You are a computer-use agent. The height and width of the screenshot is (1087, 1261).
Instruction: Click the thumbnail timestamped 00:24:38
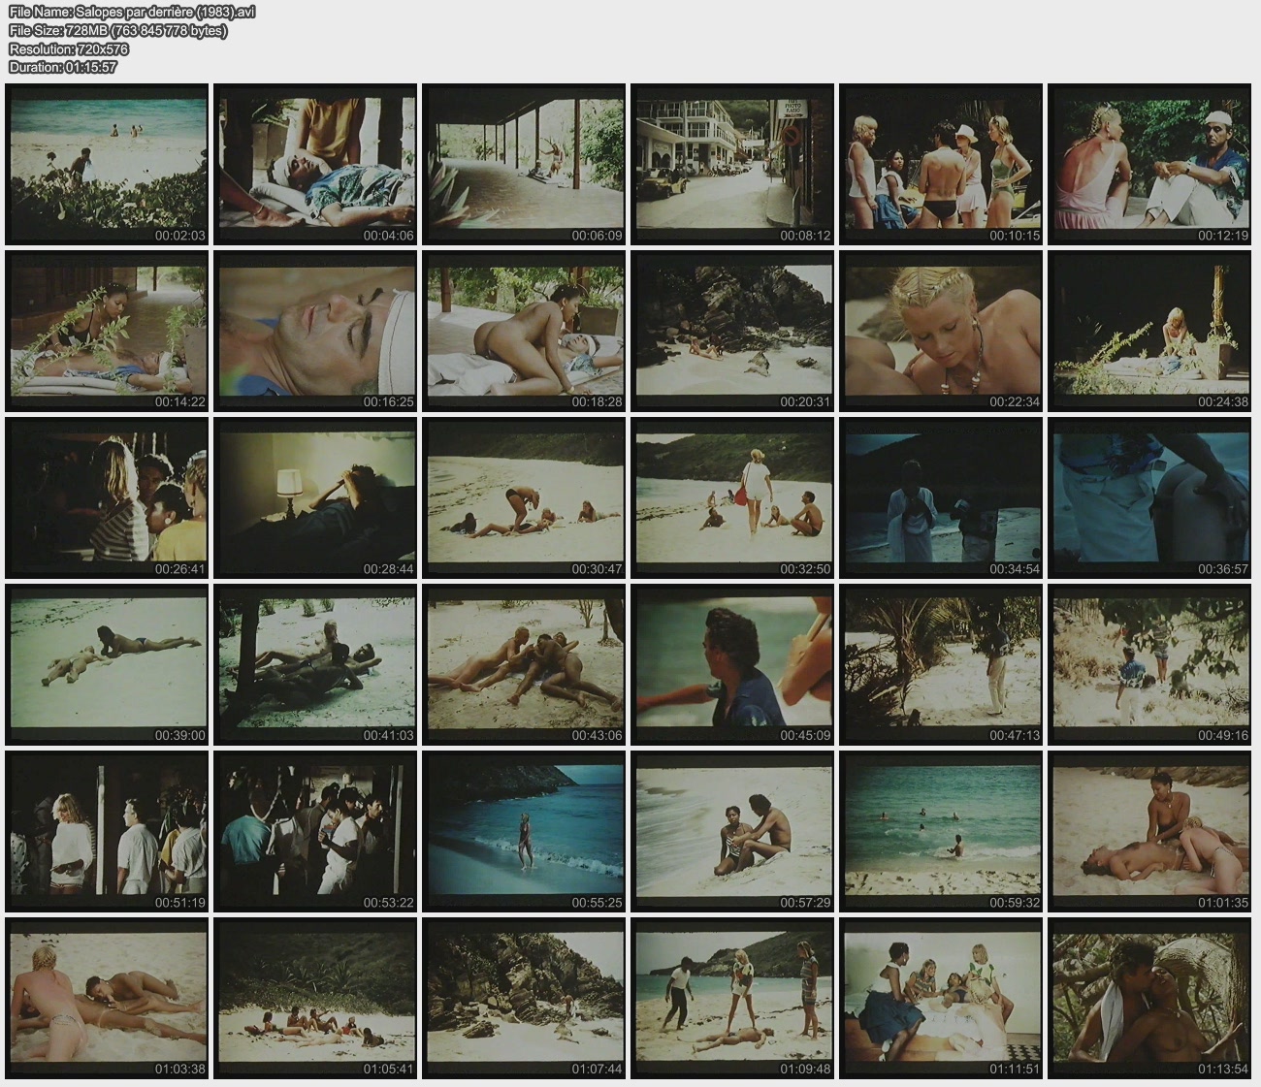click(x=1149, y=331)
